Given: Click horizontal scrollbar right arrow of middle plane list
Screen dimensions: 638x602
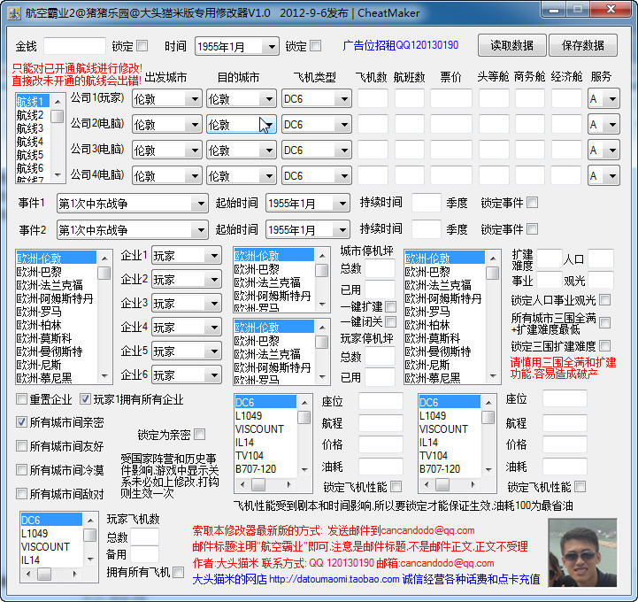Looking at the screenshot, I should (x=288, y=484).
